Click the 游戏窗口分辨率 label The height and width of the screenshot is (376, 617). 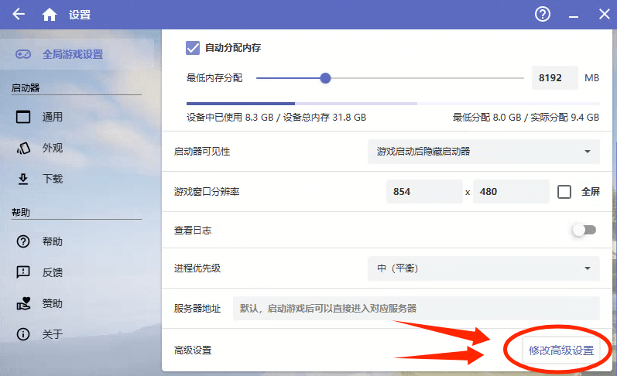click(207, 192)
